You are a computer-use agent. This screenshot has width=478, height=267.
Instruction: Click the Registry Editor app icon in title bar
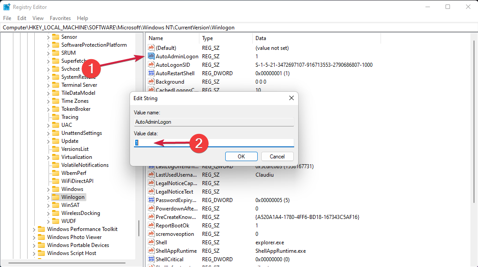(7, 7)
